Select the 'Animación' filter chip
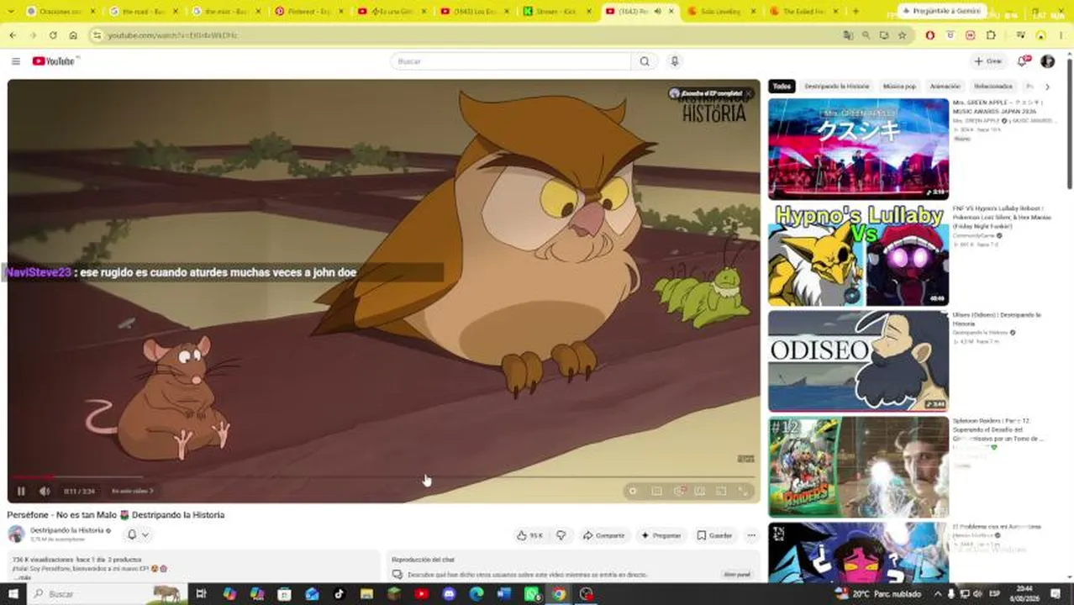Image resolution: width=1074 pixels, height=605 pixels. 945,87
